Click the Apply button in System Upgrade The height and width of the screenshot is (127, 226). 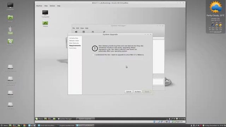[147, 92]
